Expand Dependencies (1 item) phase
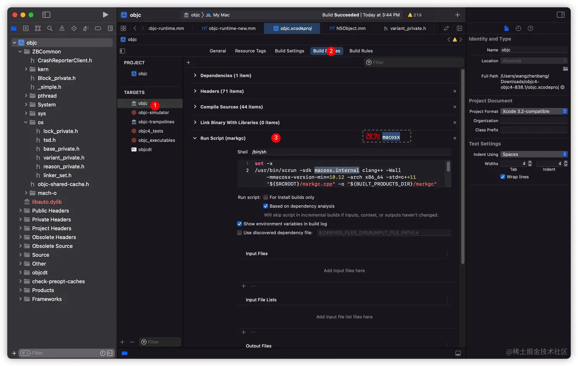This screenshot has height=366, width=578. [195, 76]
